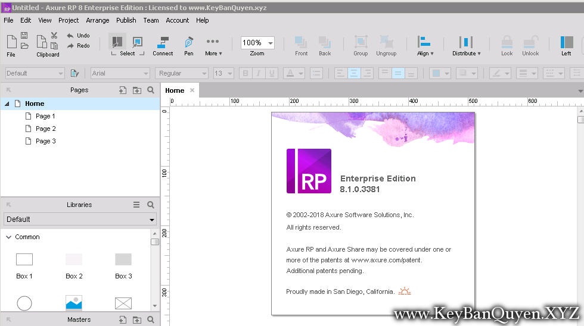The width and height of the screenshot is (584, 326).
Task: Collapse the Home page tree node
Action: pos(7,104)
